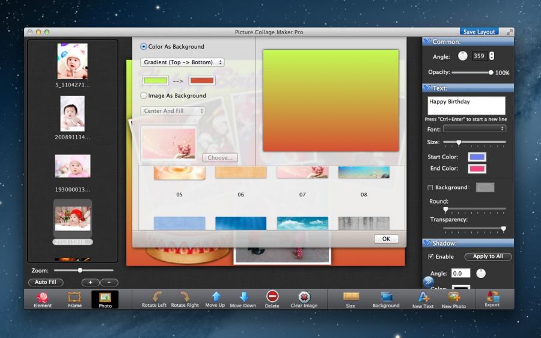Add New Text with toolbar icon
The height and width of the screenshot is (338, 541).
423,297
